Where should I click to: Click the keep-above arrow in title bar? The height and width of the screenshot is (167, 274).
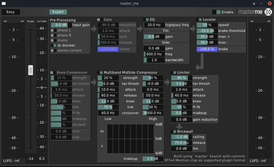pos(254,3)
